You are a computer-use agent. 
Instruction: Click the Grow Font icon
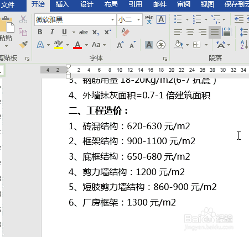tap(120, 45)
